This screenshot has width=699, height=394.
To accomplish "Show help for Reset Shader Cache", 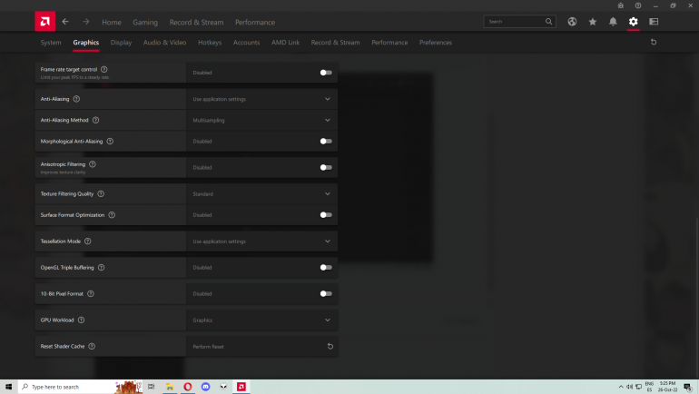I will tap(92, 346).
